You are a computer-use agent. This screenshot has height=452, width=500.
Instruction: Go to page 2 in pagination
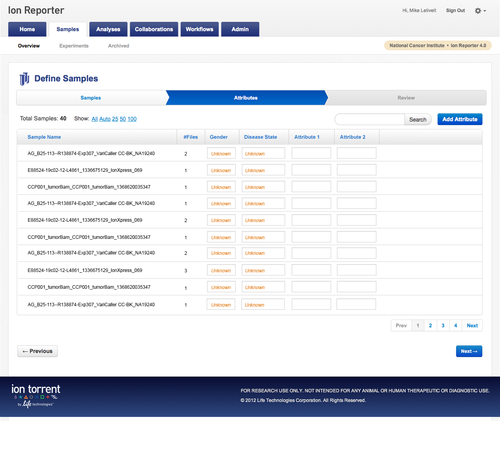point(431,325)
